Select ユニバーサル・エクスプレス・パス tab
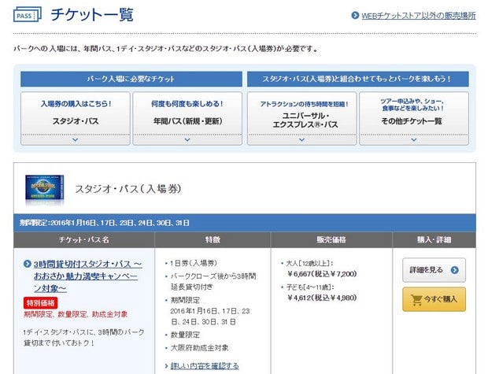 [302, 118]
